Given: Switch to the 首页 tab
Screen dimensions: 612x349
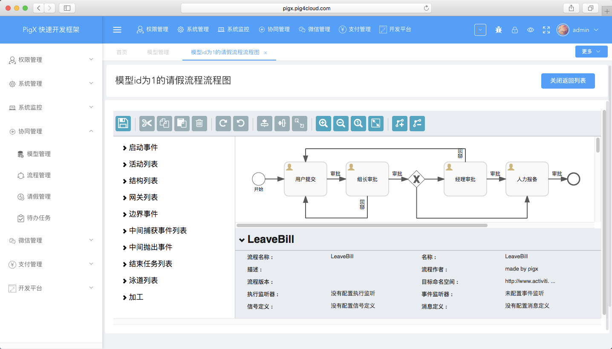Looking at the screenshot, I should pyautogui.click(x=122, y=52).
